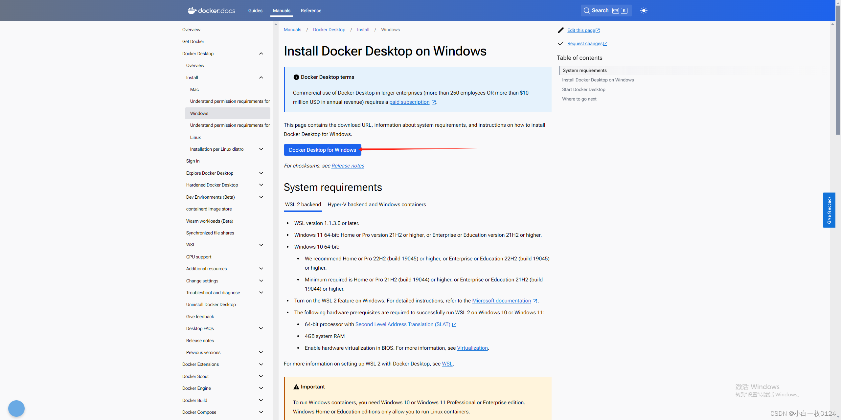
Task: Click the Docker docs logo
Action: pos(212,11)
